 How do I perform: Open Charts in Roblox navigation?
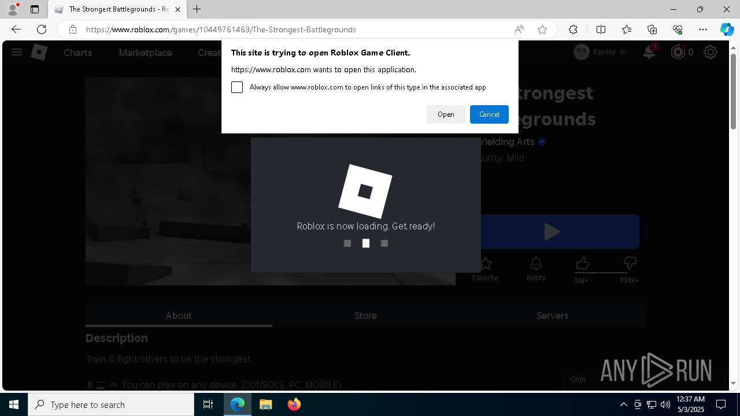pos(78,53)
